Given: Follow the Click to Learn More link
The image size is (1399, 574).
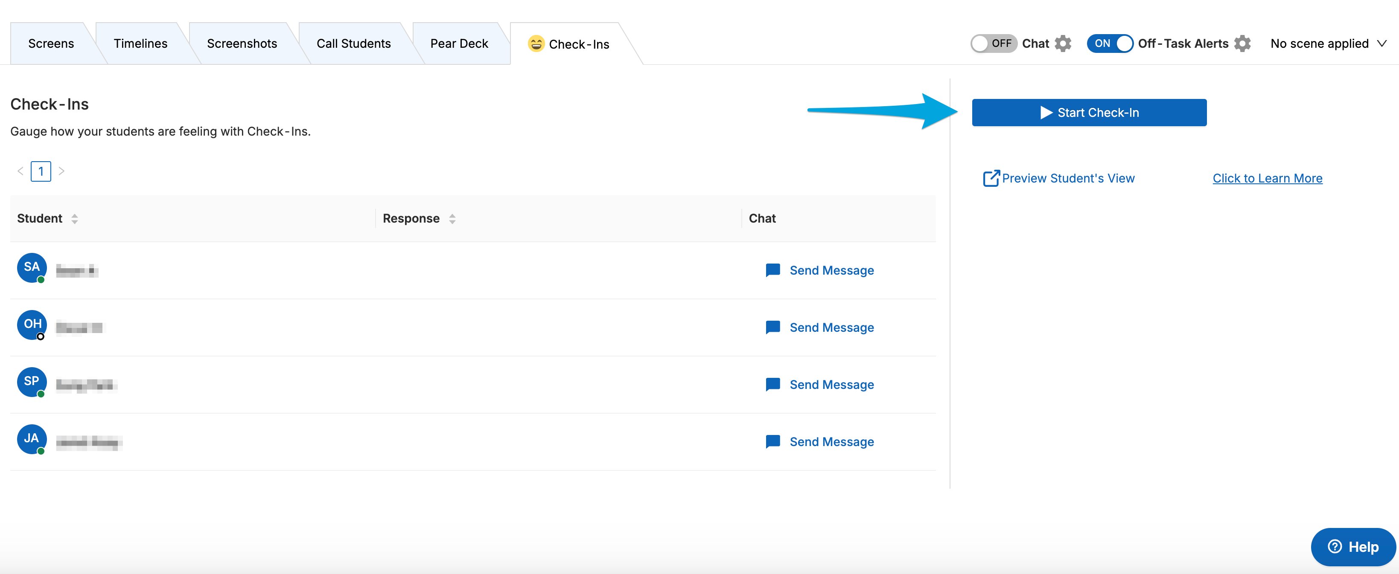Looking at the screenshot, I should [x=1268, y=178].
